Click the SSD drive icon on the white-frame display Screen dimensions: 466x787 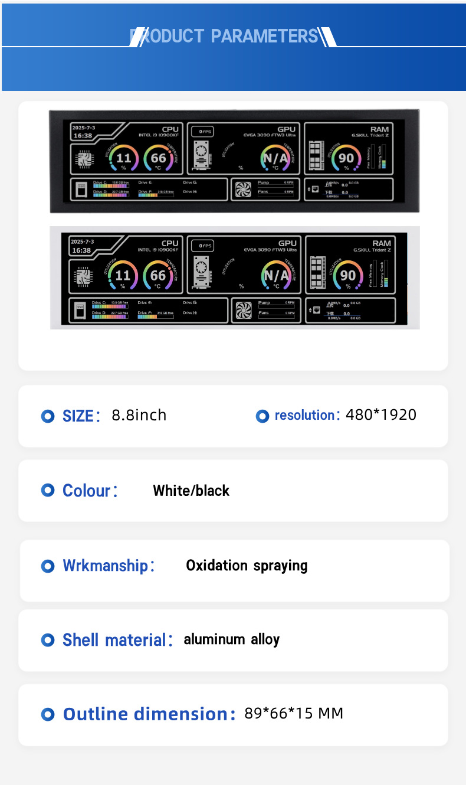[82, 310]
